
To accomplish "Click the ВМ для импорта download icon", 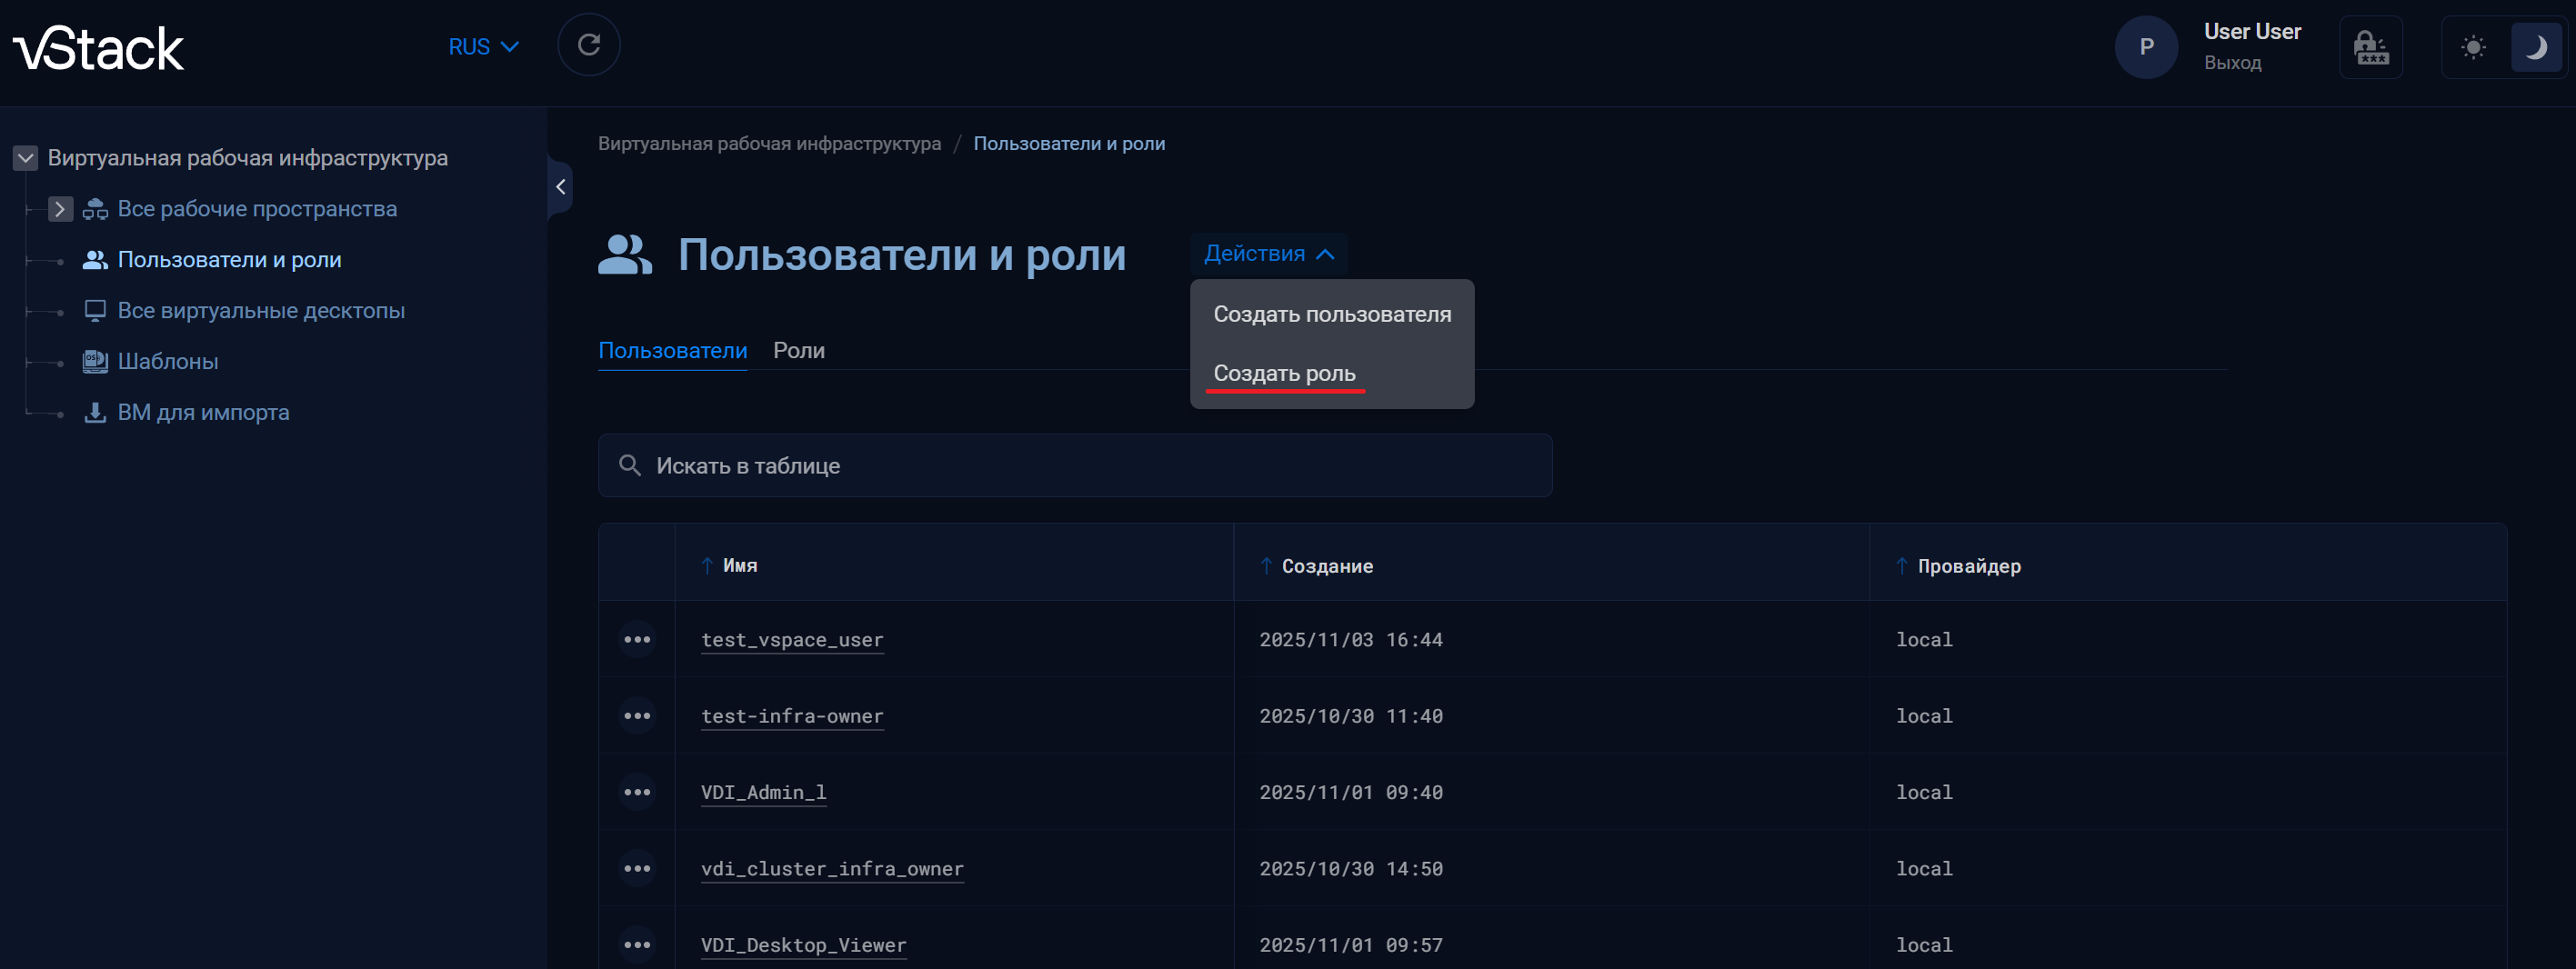I will (95, 412).
